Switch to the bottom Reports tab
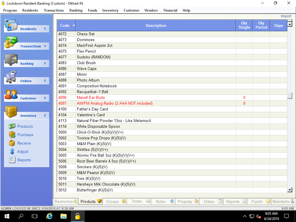This screenshot has width=296, height=222. click(236, 201)
